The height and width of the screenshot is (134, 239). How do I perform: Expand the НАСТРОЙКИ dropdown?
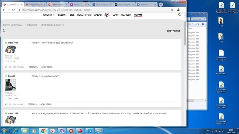(174, 31)
